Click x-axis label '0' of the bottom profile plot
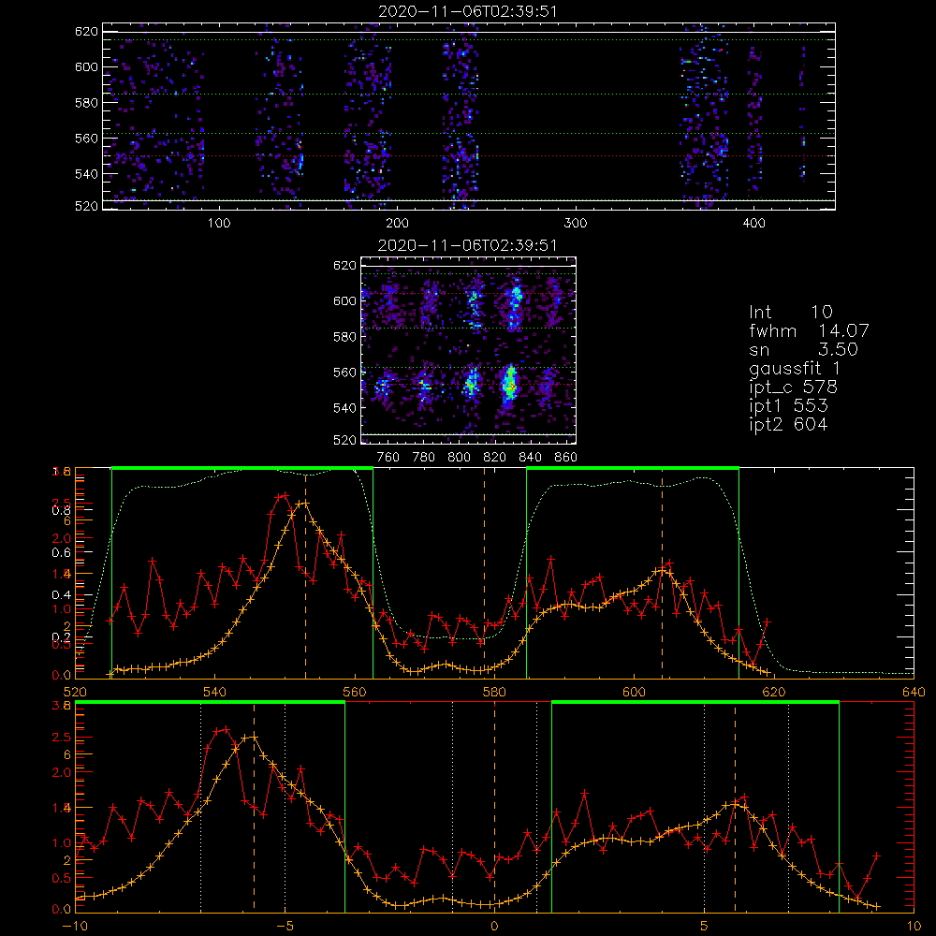The height and width of the screenshot is (936, 936). (x=494, y=927)
